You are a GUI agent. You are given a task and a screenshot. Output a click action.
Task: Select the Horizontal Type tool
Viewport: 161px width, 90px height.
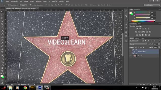pyautogui.click(x=2, y=58)
